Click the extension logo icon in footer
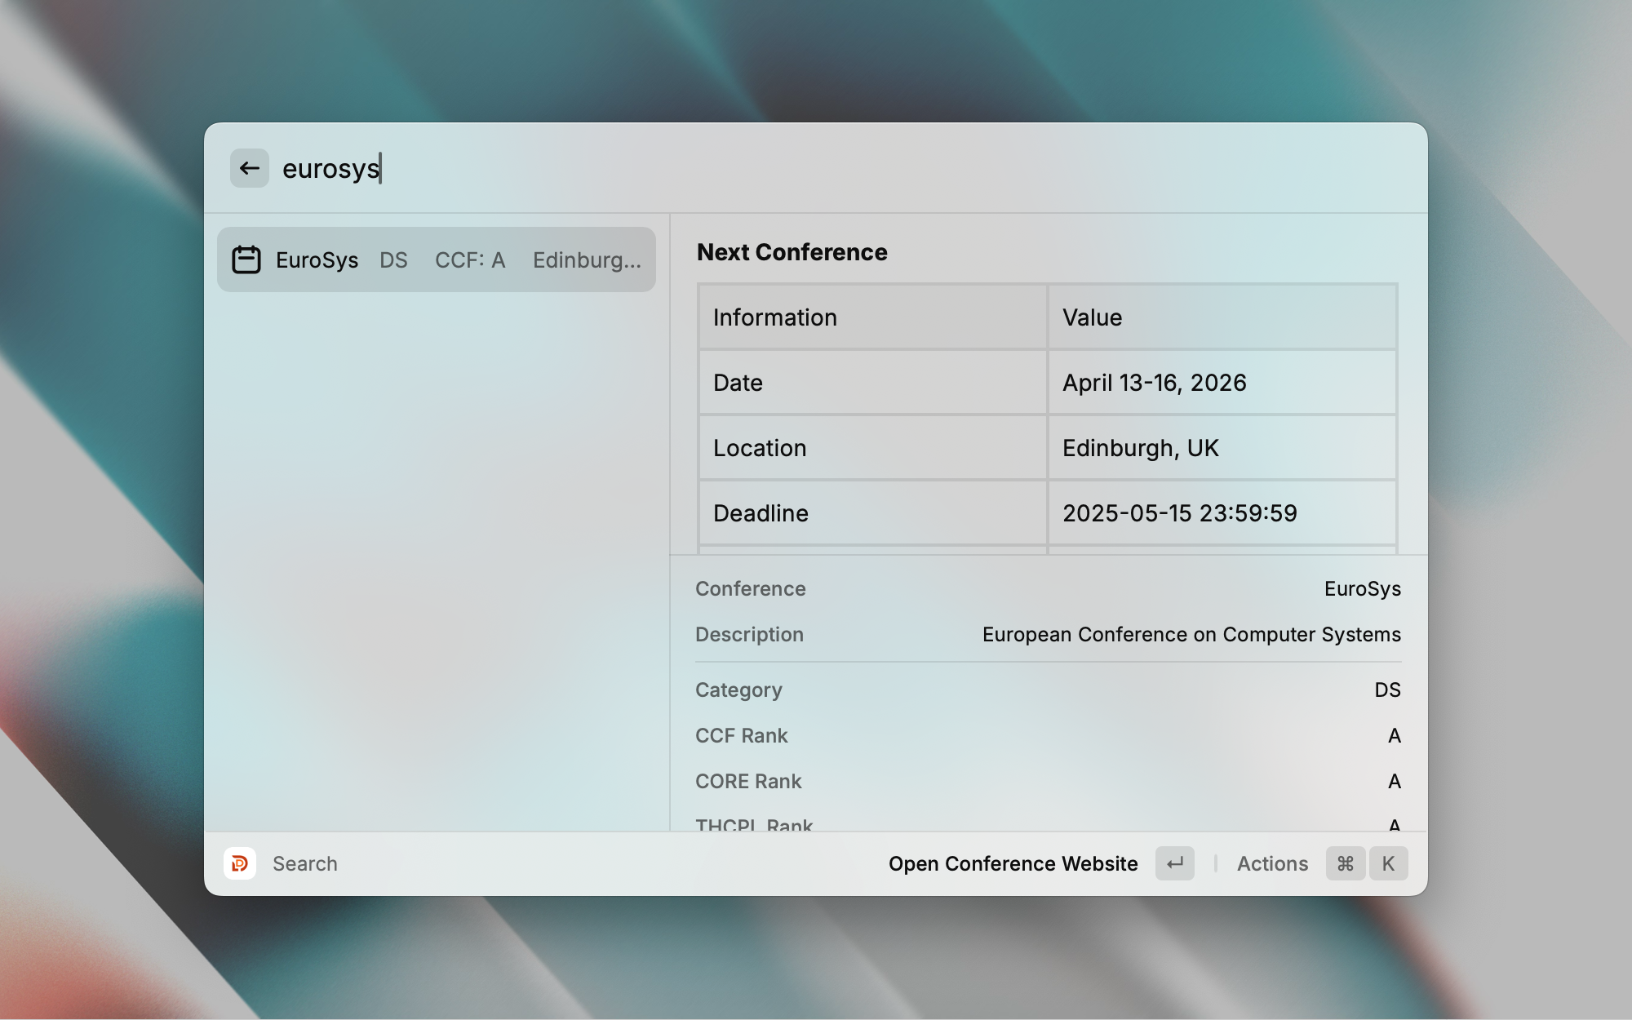 240,863
